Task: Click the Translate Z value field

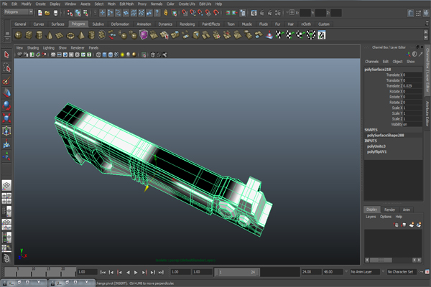Action: (412, 86)
